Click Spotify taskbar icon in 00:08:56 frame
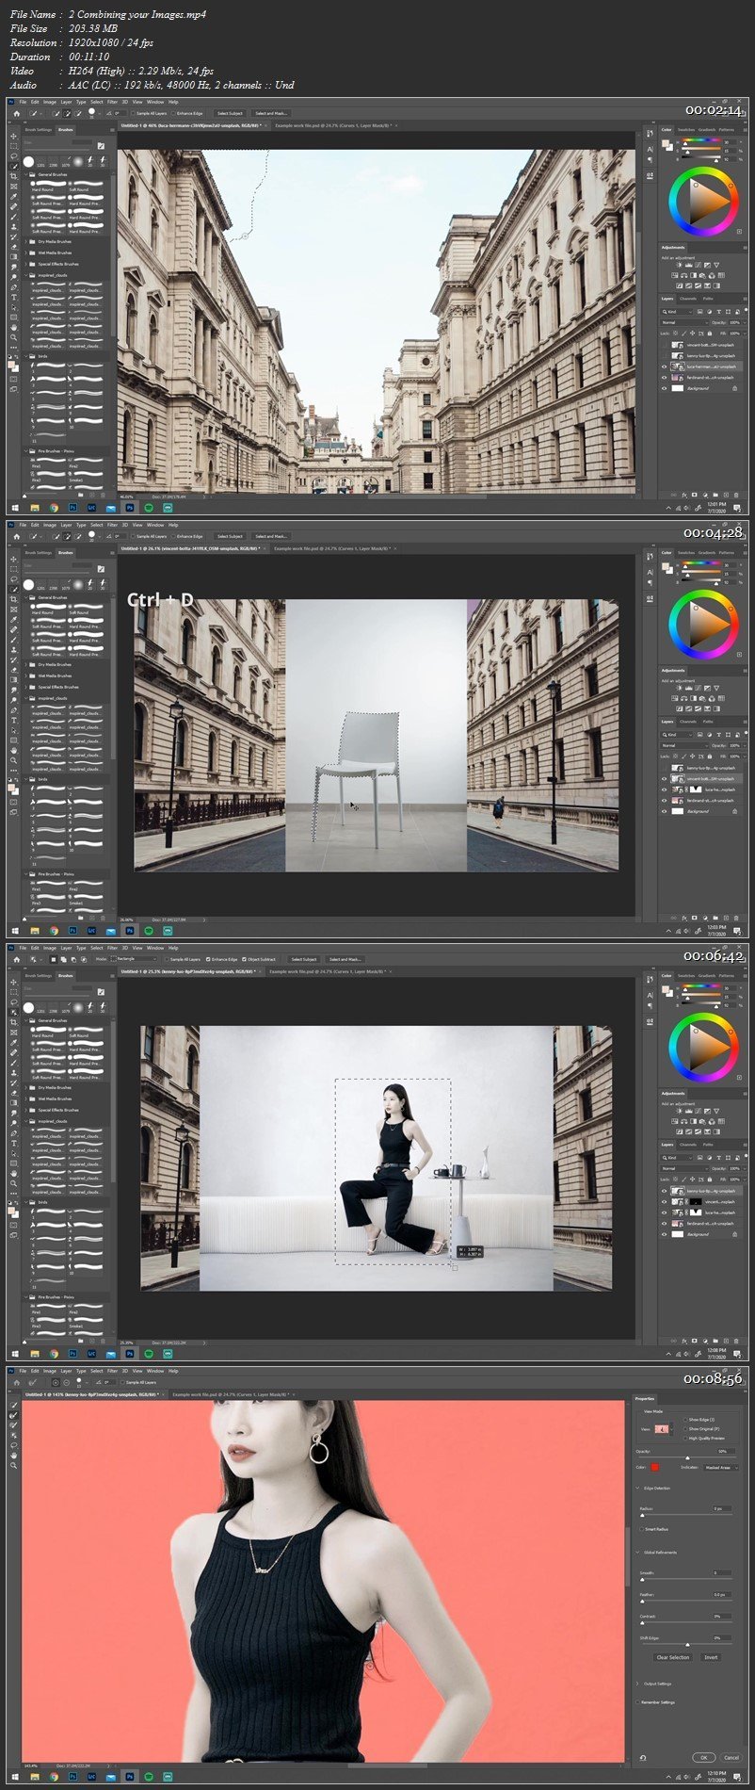The image size is (755, 1790). [149, 1778]
